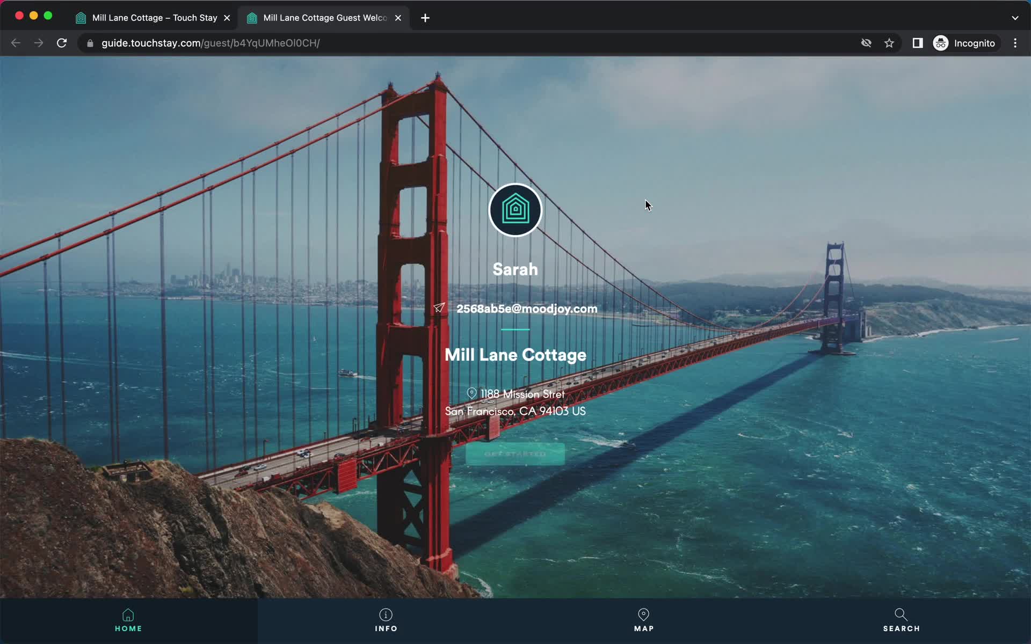Open the Map tab in bottom navigation
The image size is (1031, 644).
[644, 621]
